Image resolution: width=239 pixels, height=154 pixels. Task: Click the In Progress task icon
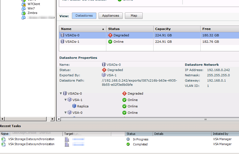coord(128,139)
